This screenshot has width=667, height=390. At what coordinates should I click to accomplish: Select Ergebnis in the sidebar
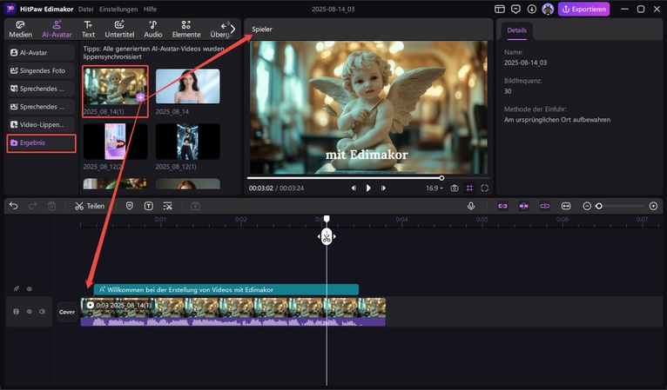tap(41, 143)
